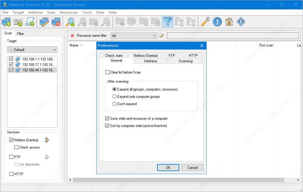Click the add list from file icon

(x=30, y=22)
